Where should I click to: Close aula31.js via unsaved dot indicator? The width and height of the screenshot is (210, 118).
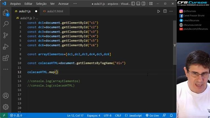coord(36,11)
